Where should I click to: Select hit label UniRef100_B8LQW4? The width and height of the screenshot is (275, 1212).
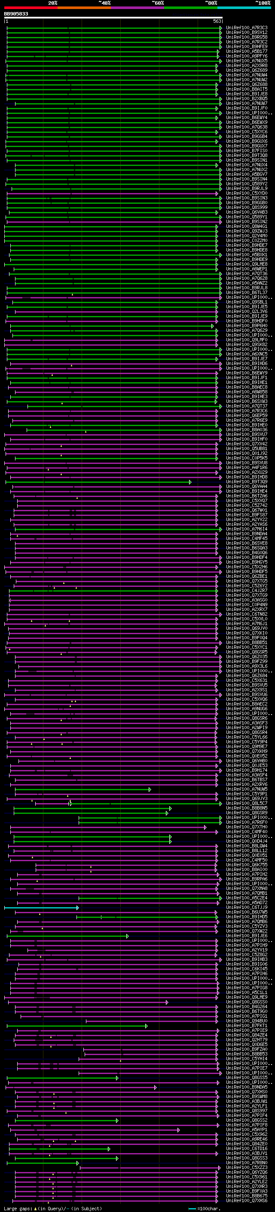[x=247, y=846]
